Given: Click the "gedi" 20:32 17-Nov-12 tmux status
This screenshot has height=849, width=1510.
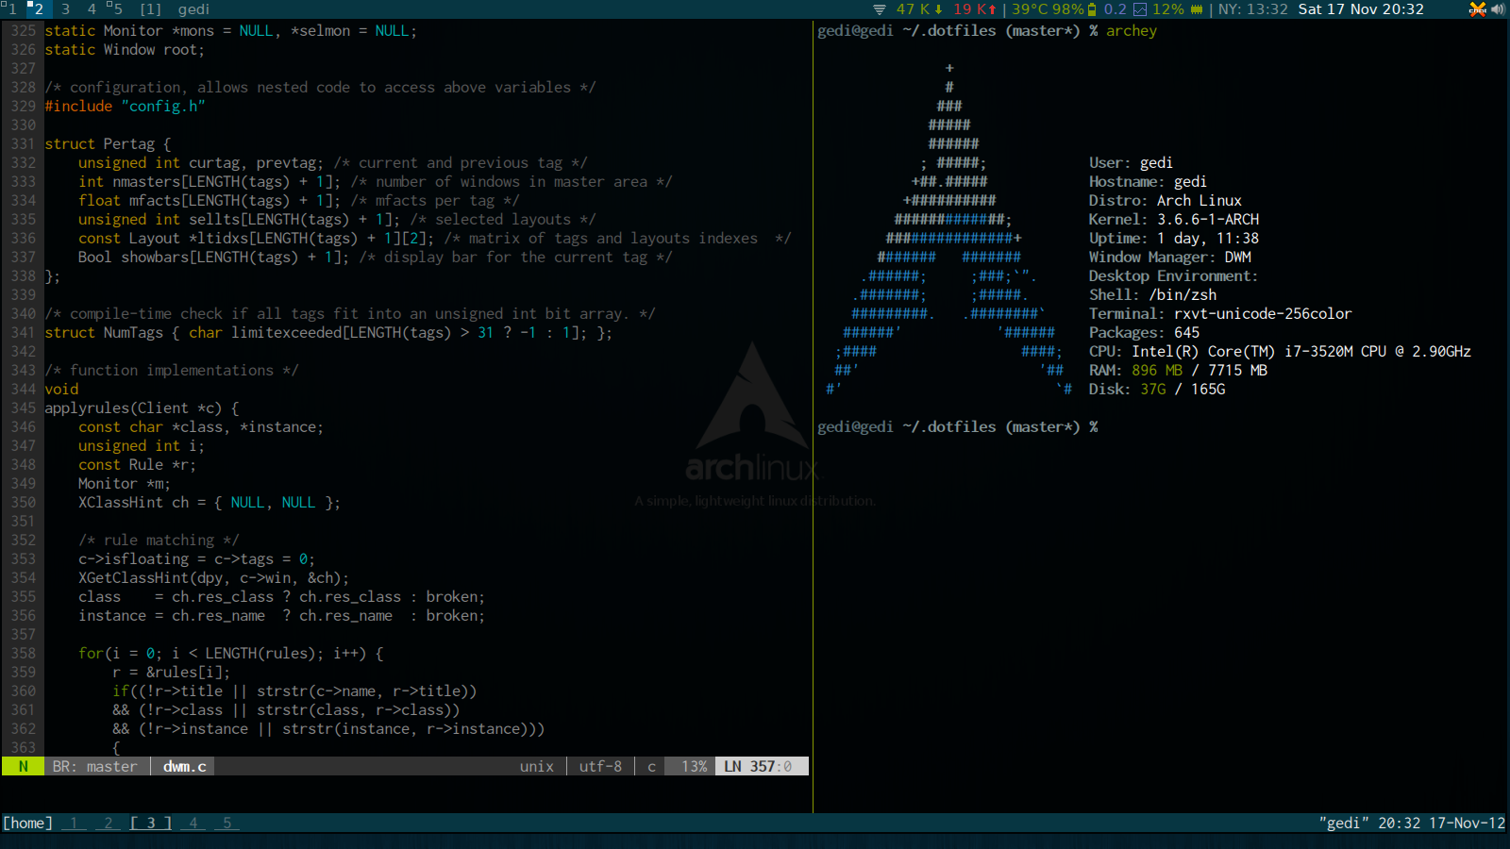Looking at the screenshot, I should pyautogui.click(x=1412, y=823).
